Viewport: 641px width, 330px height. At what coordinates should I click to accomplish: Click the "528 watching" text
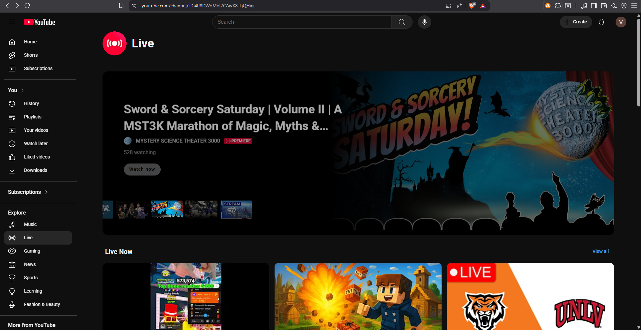[140, 152]
